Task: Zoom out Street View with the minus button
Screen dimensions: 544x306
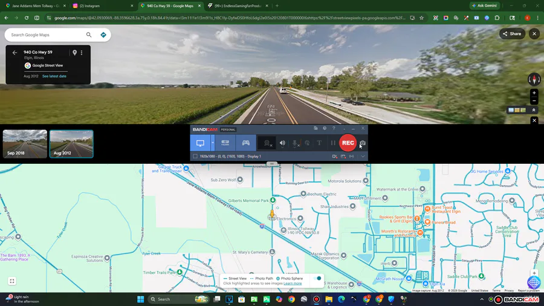Action: 534,101
